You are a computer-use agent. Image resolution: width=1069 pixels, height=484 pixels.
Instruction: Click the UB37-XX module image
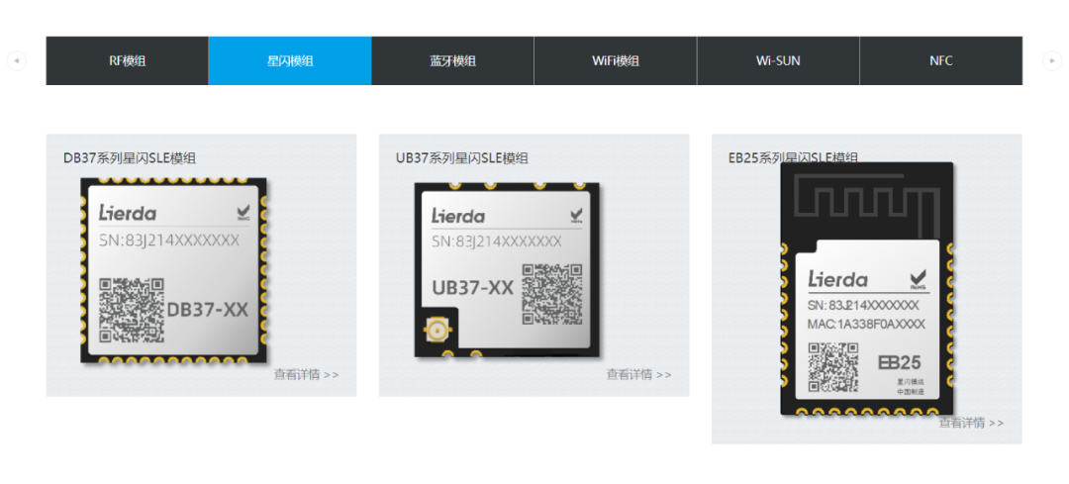507,270
